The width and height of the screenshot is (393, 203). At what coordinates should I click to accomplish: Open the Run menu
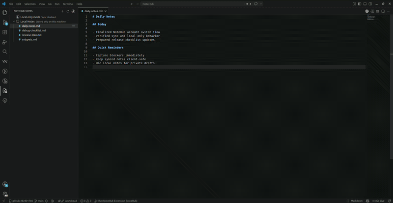click(57, 4)
